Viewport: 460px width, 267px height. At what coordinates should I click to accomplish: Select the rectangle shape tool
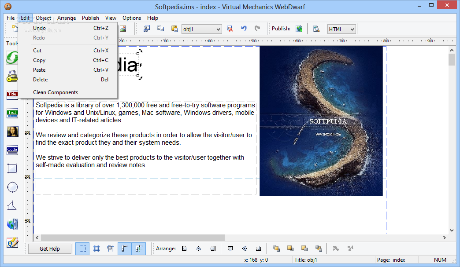tap(12, 168)
